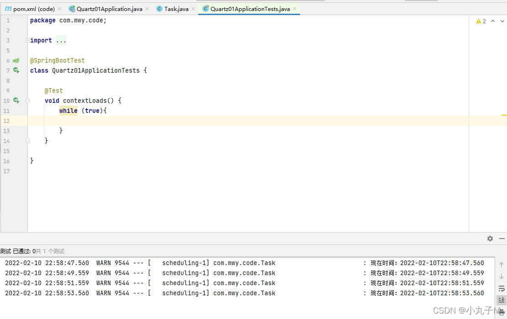Click the folded import ellipsis
Screen dimensions: 507x319
[61, 40]
